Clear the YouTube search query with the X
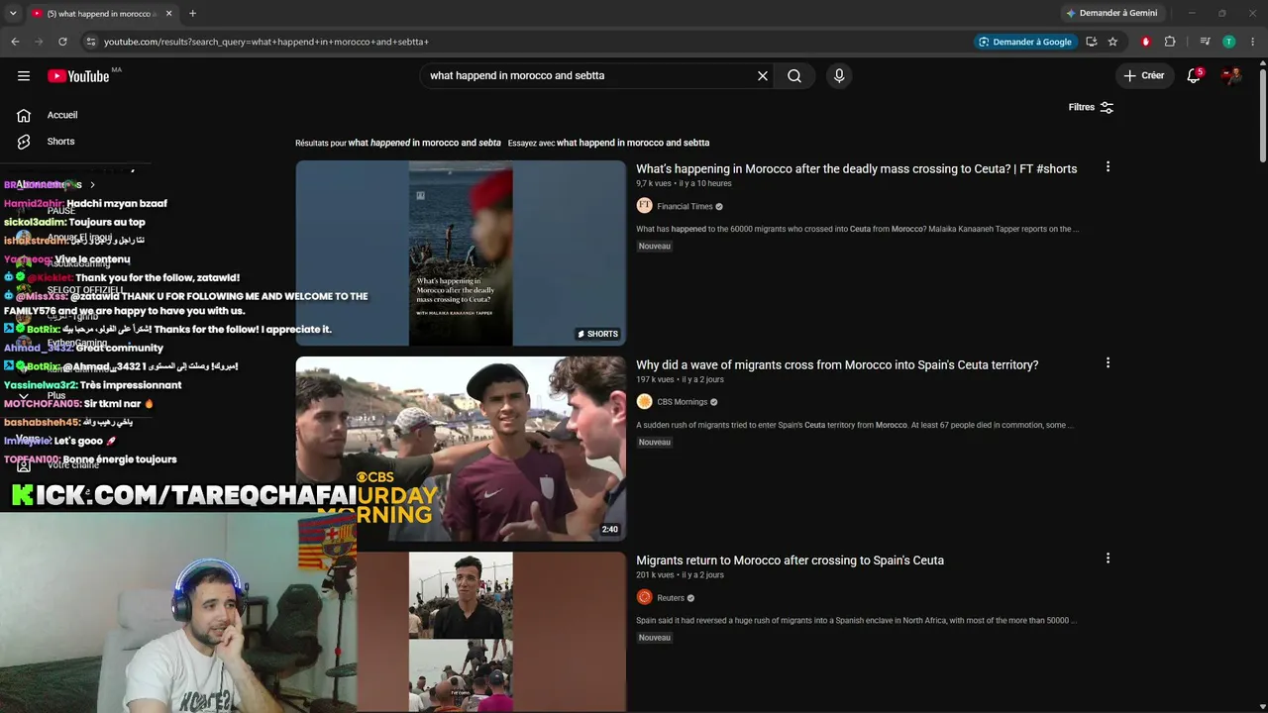 763,76
